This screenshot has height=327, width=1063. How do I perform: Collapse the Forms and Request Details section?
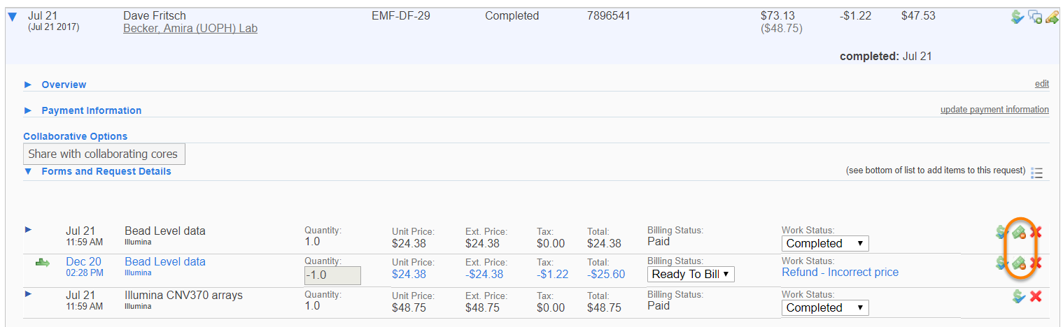point(29,171)
